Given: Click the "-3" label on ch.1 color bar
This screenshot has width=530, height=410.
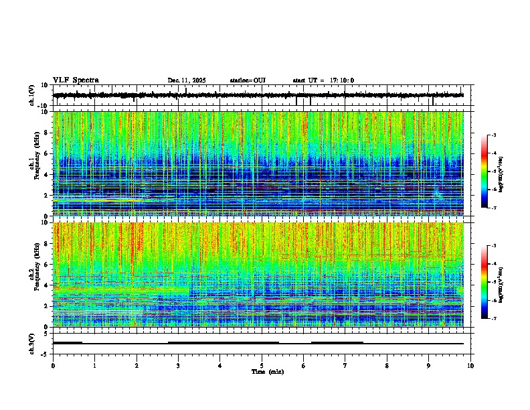Looking at the screenshot, I should tap(493, 135).
